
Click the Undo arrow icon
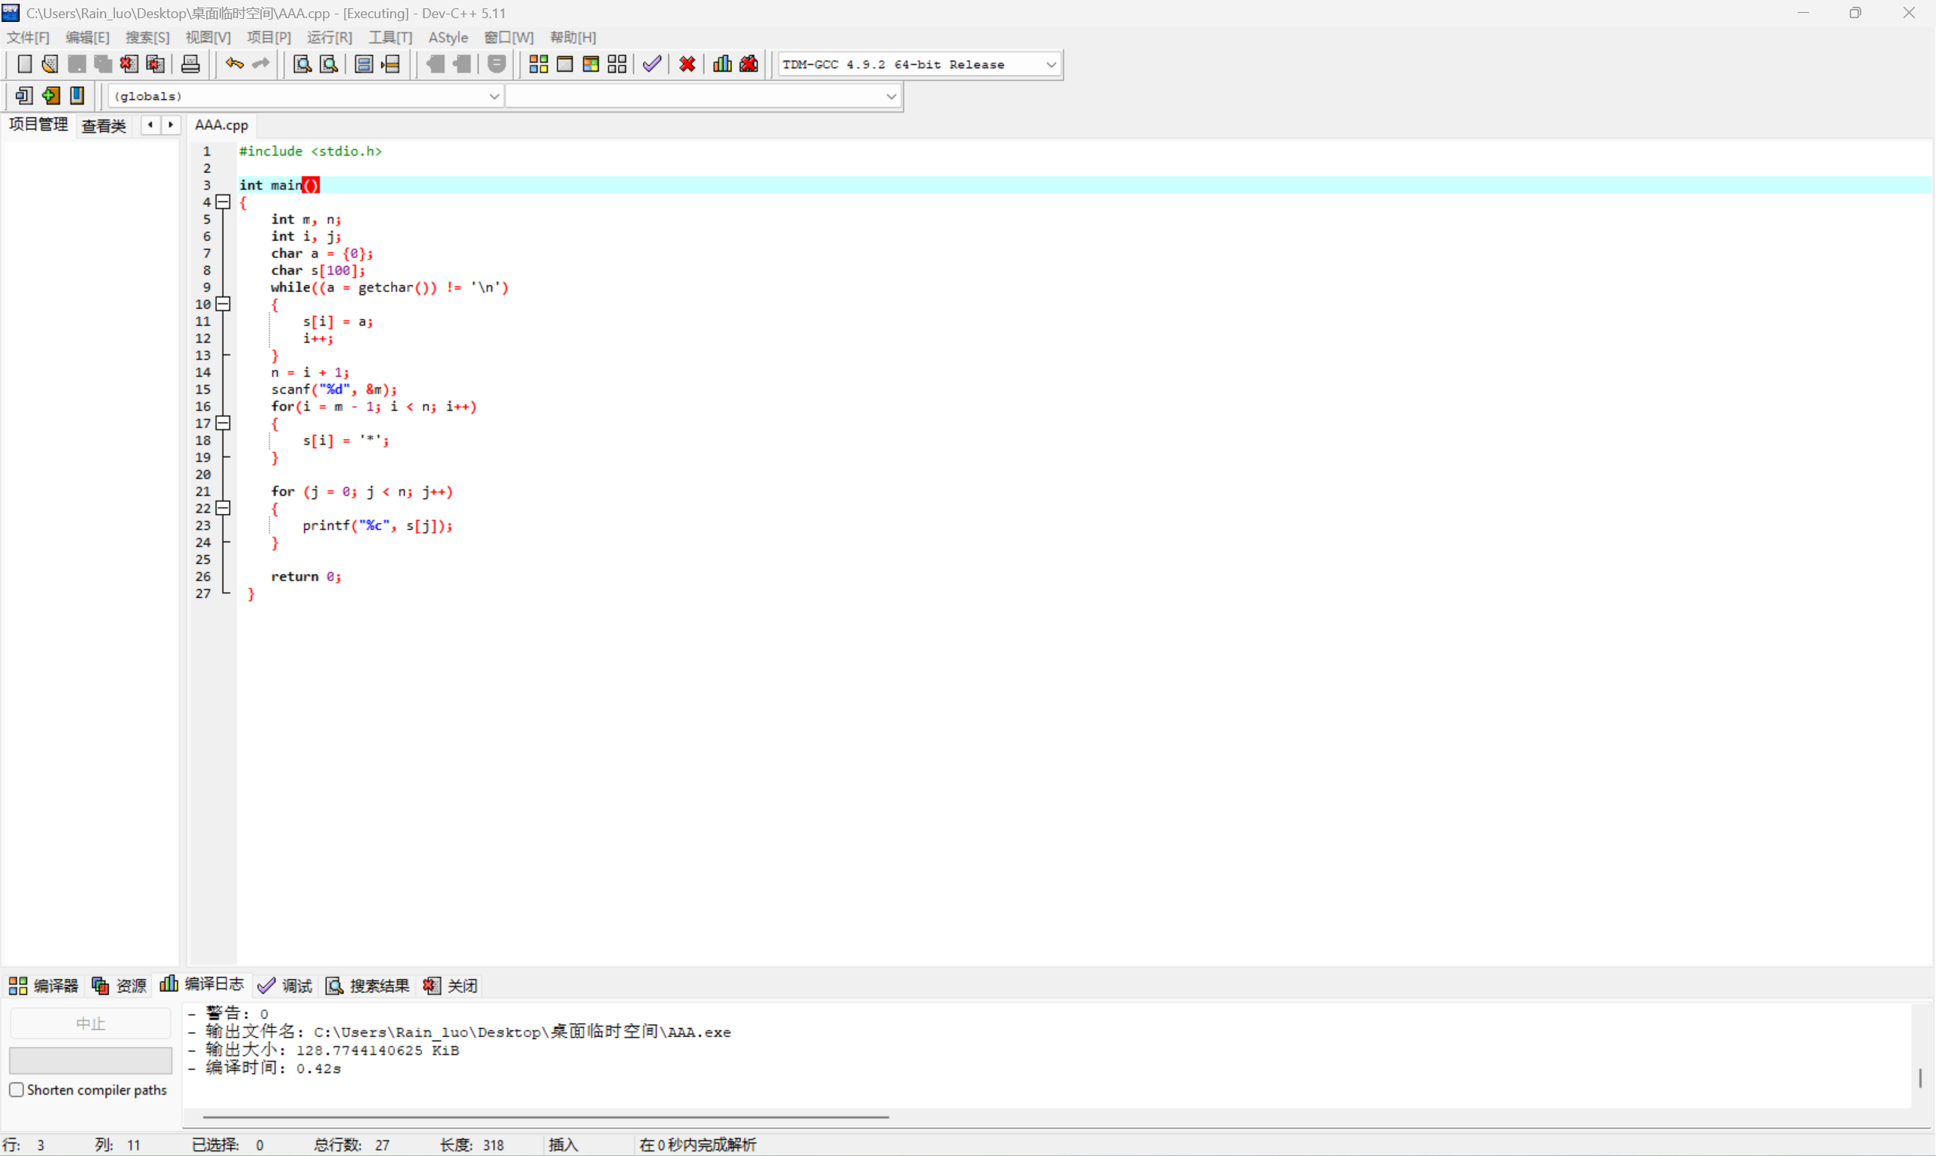(x=234, y=64)
